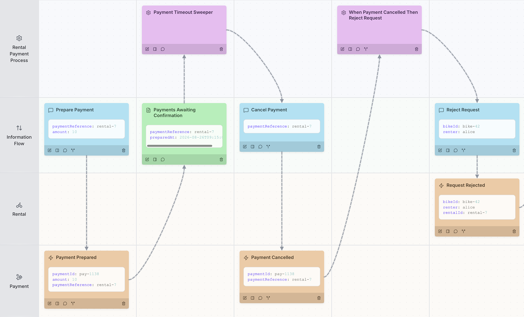Click the 'Payment Cancelled' event title

tap(272, 258)
